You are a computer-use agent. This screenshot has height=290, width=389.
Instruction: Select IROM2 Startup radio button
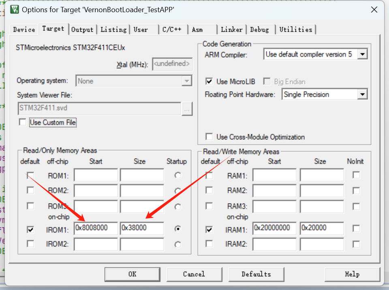[177, 245]
